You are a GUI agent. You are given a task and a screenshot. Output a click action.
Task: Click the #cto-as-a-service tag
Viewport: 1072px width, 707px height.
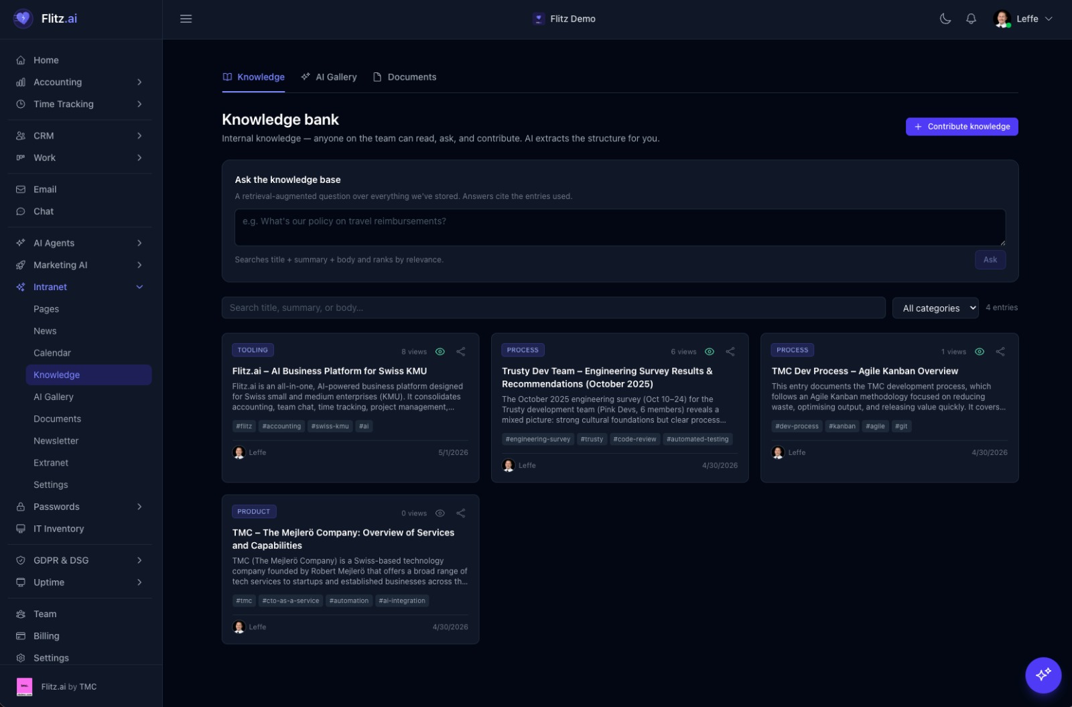click(291, 601)
